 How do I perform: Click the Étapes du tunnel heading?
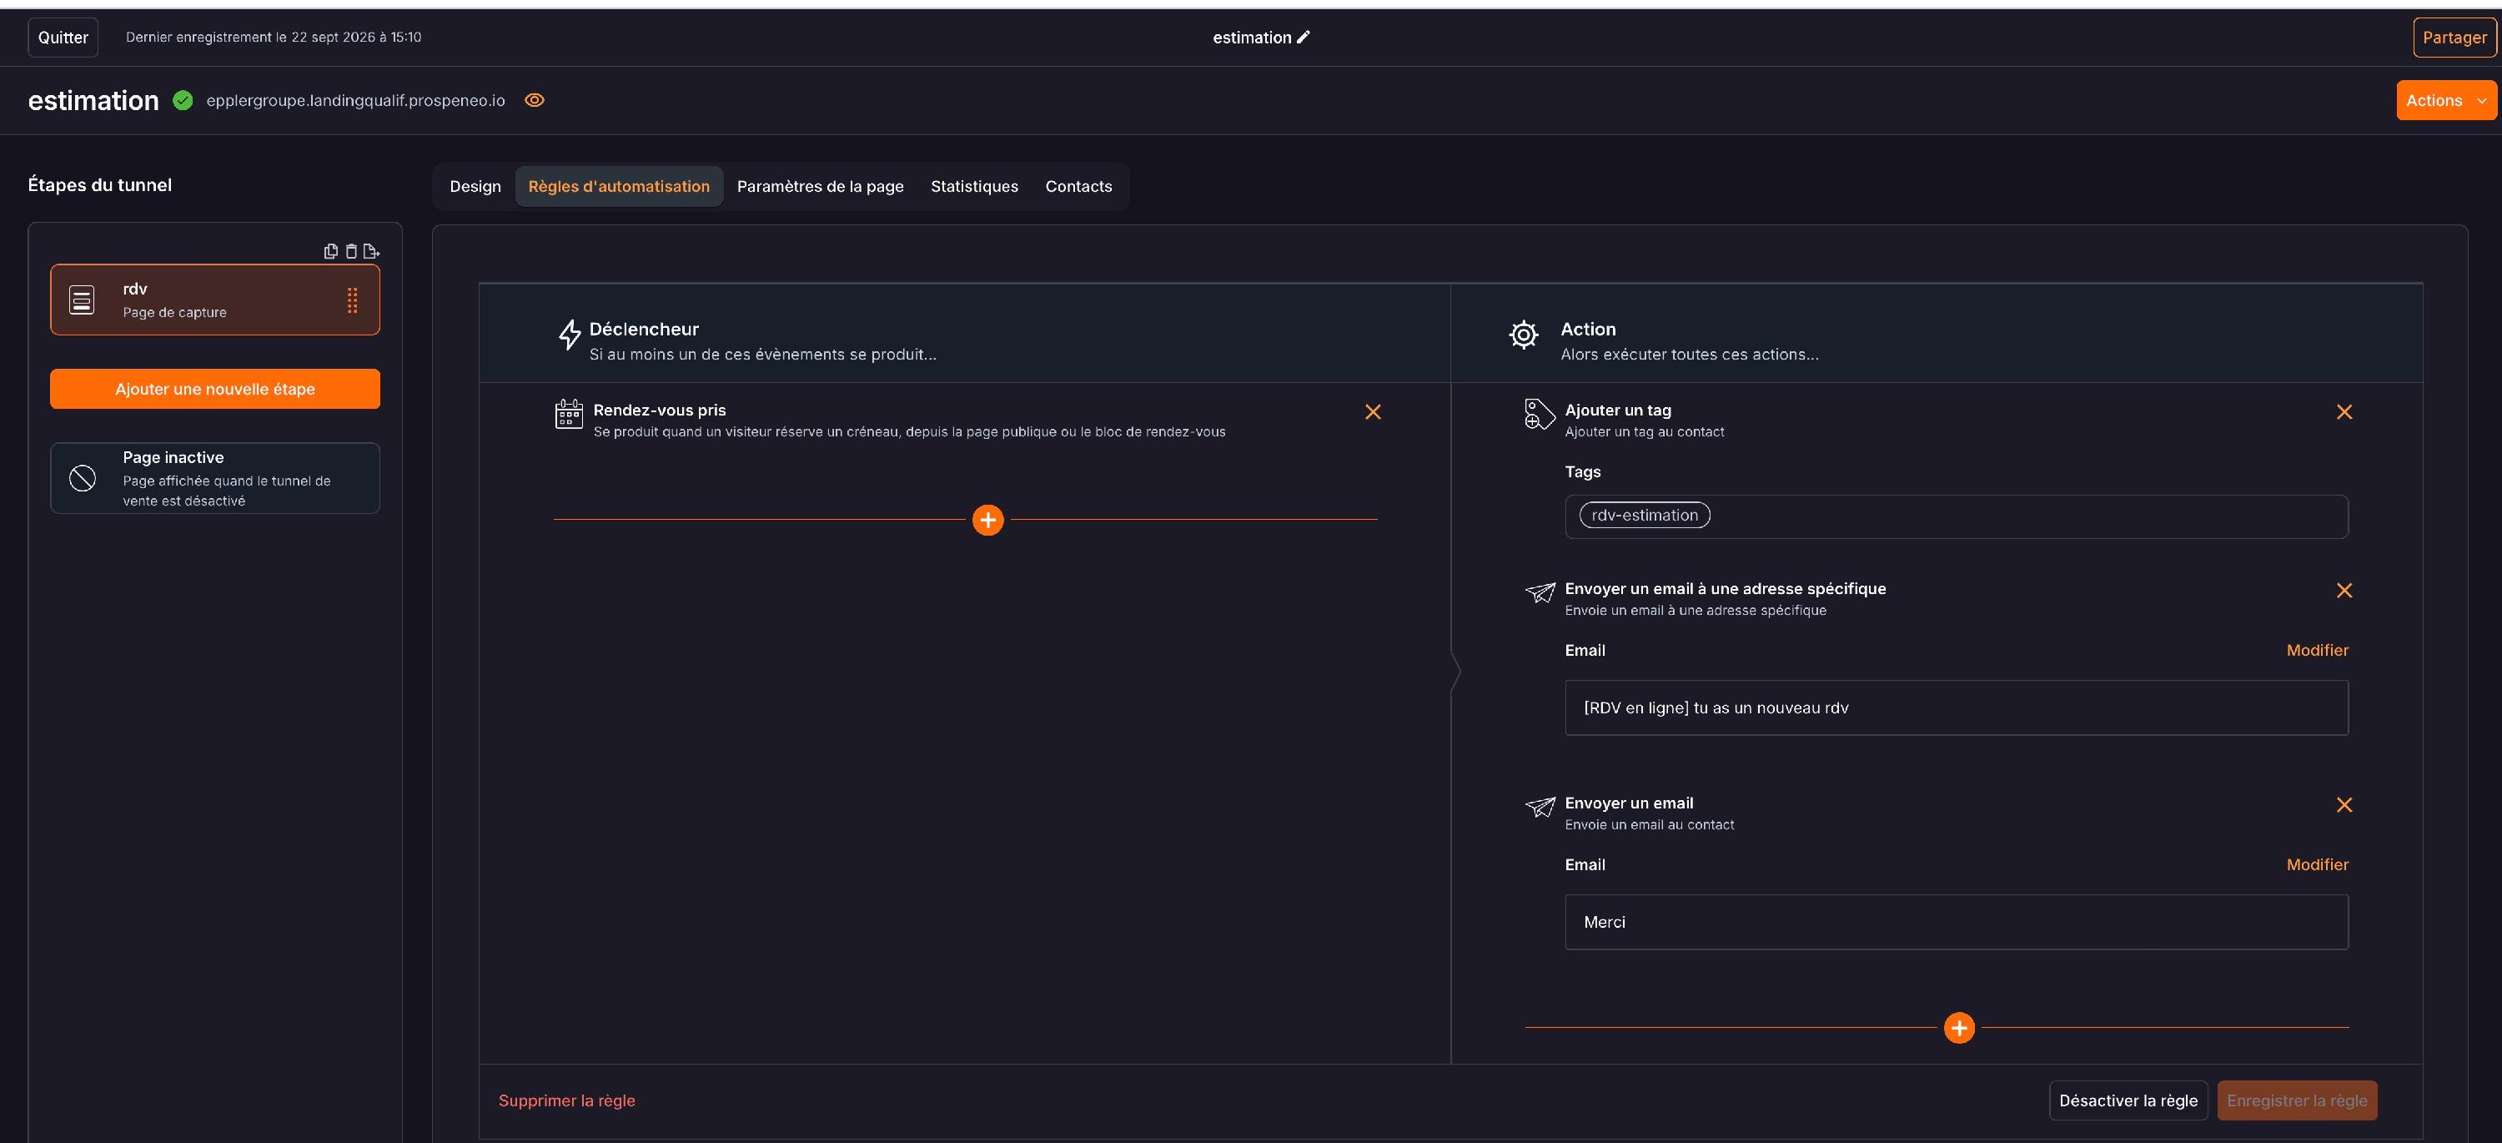tap(100, 184)
